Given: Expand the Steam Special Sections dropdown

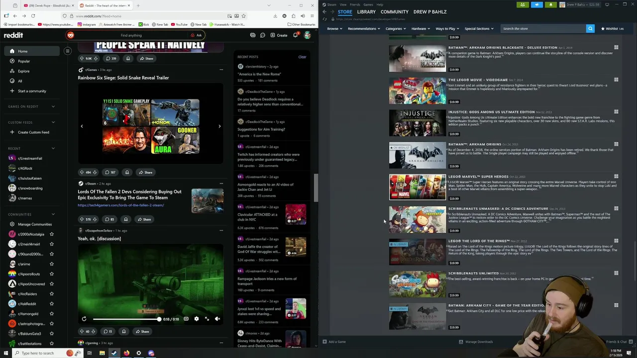Looking at the screenshot, I should tap(479, 28).
